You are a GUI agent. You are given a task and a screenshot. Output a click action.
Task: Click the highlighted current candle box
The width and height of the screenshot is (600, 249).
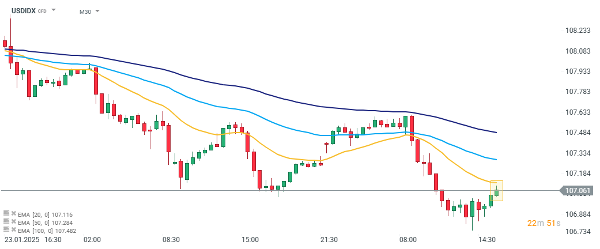[496, 191]
